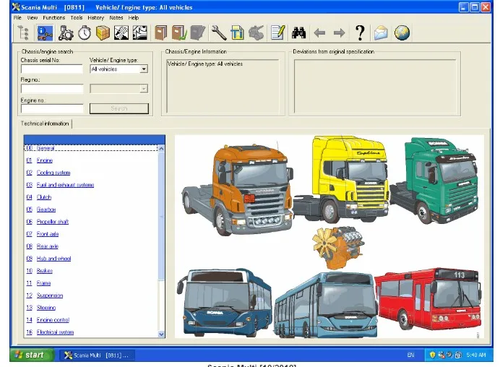Click the binoculars search icon
Screen dimensions: 500x367
click(298, 33)
